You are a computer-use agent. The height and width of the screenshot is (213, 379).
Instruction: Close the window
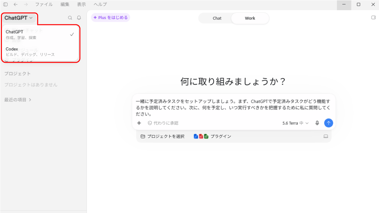pos(372,5)
